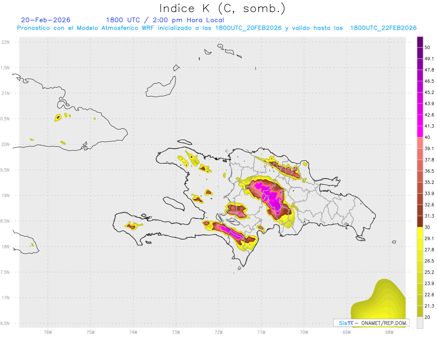The image size is (437, 337).
Task: Click the colorbar value "42.6"
Action: (430, 115)
